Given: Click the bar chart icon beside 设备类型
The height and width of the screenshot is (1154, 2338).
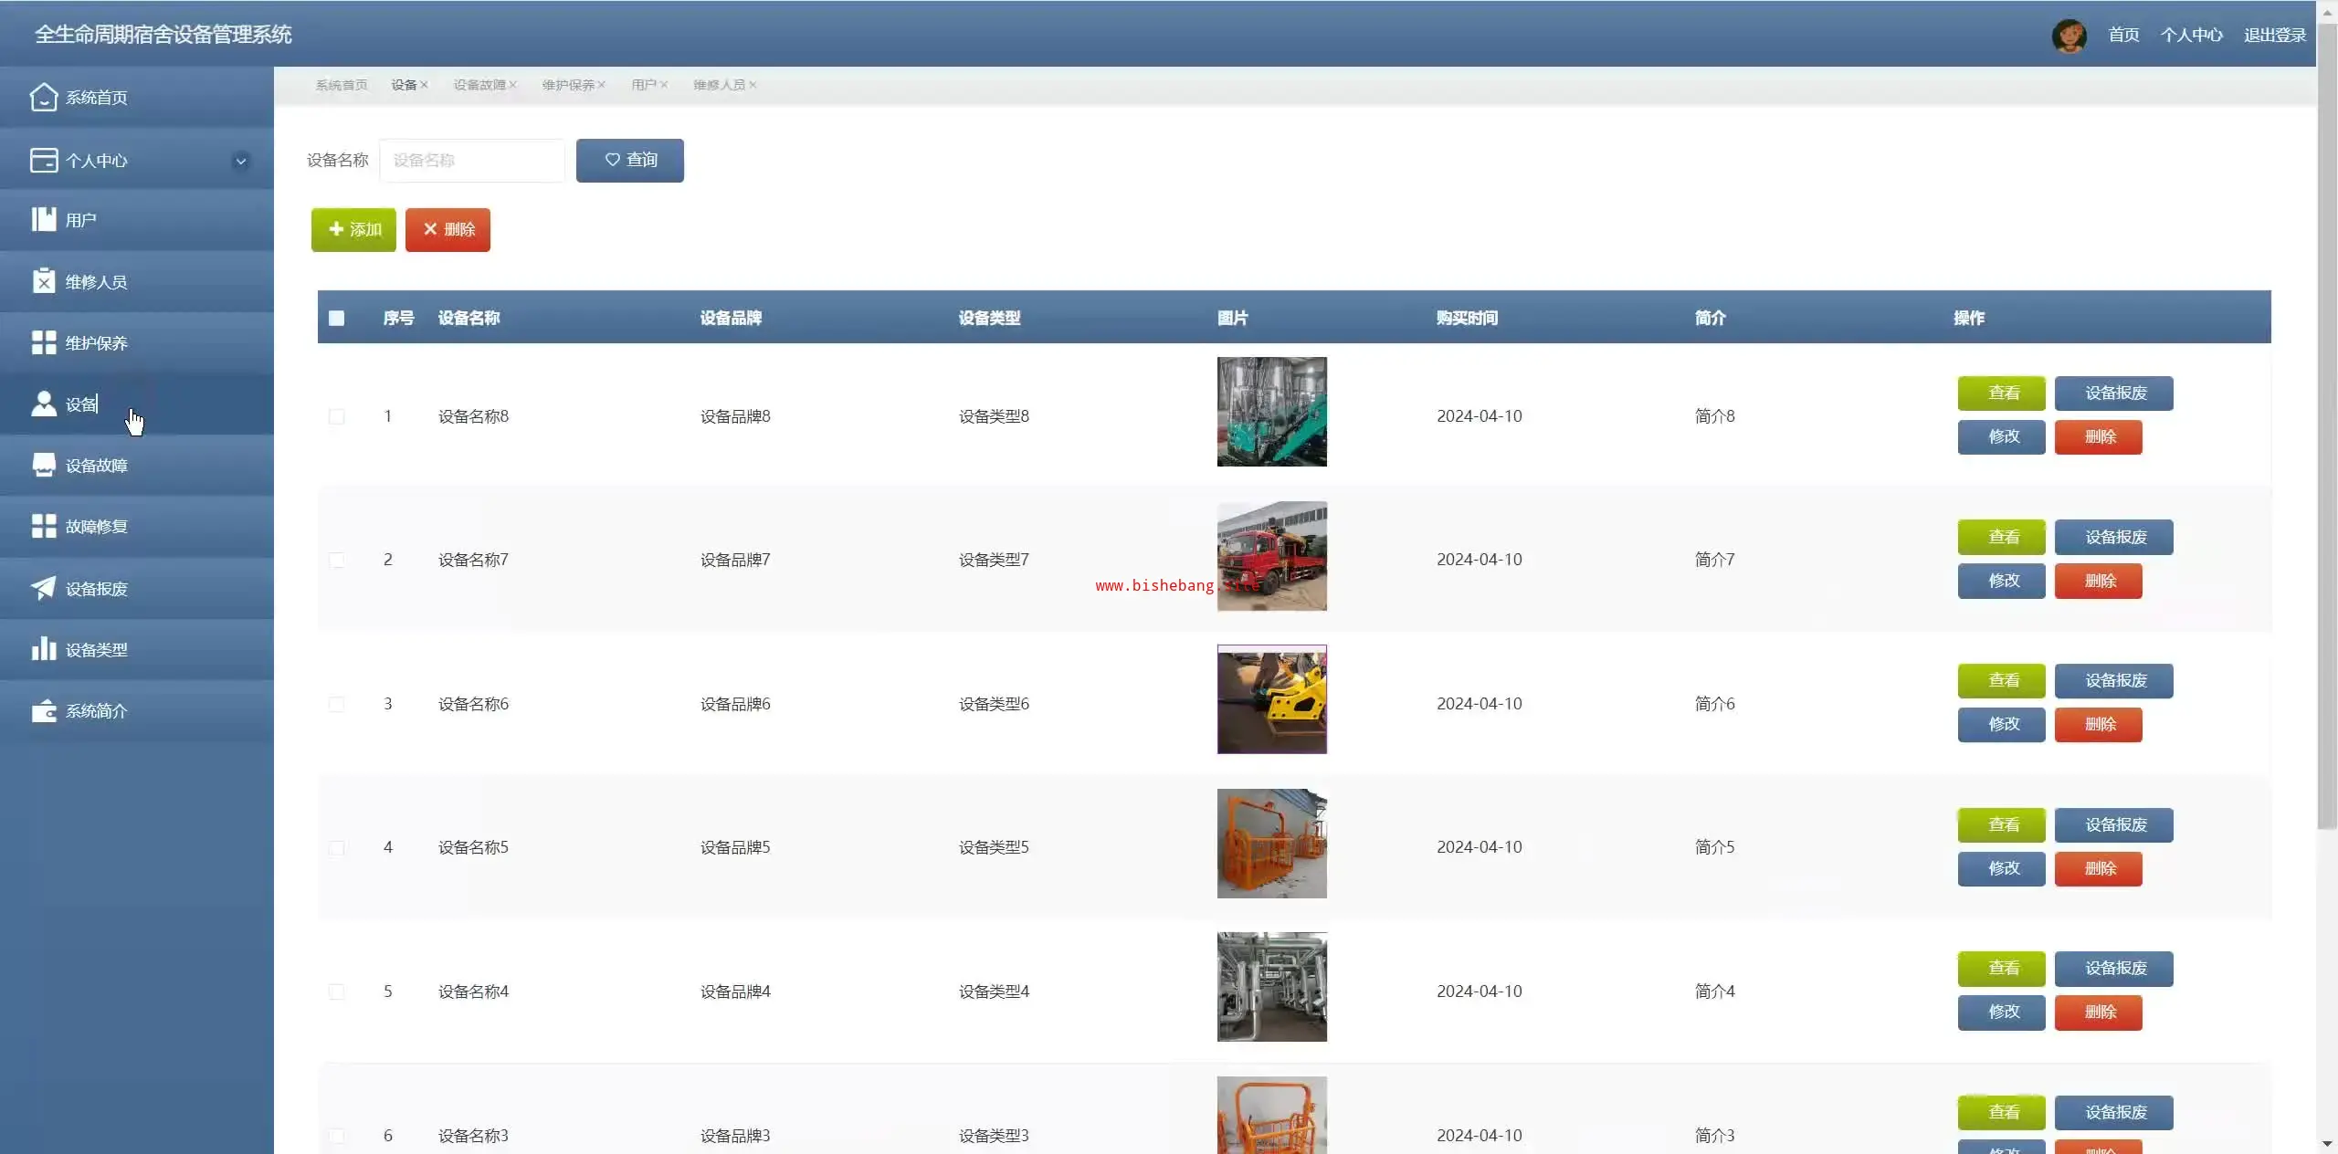Looking at the screenshot, I should point(43,649).
